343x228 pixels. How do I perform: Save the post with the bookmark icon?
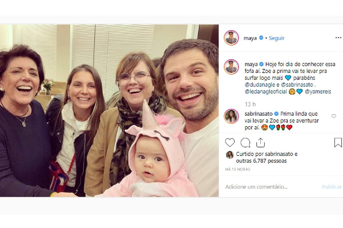point(338,142)
